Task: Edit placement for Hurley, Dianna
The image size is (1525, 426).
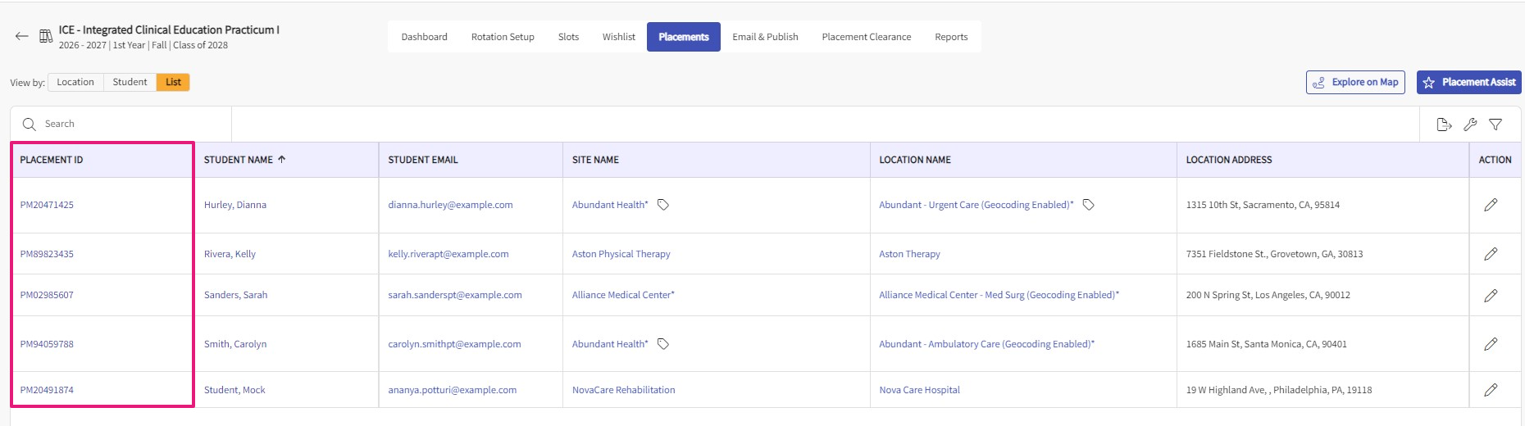Action: (x=1491, y=205)
